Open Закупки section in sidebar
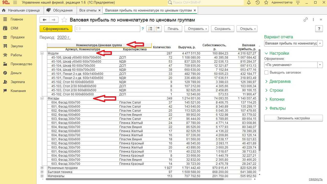Viewport: 327px width, 184px height. pos(17,46)
